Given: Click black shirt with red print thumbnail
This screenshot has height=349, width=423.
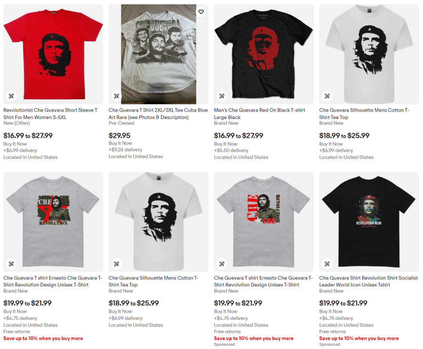Looking at the screenshot, I should pyautogui.click(x=264, y=54).
